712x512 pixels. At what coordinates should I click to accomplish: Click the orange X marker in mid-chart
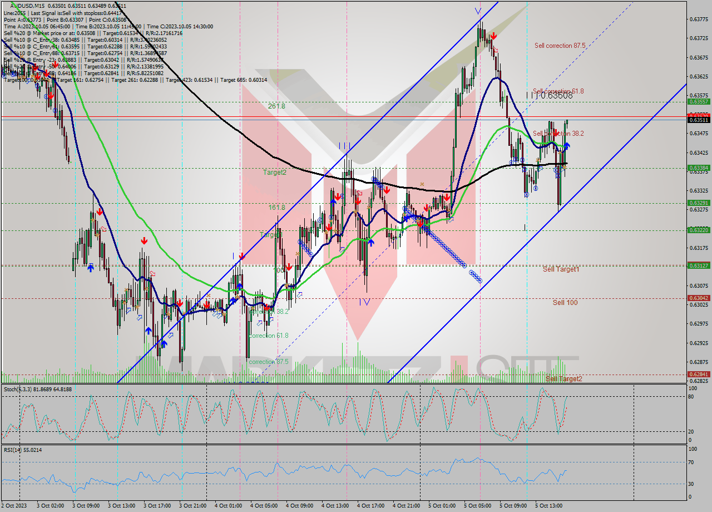tap(422, 184)
